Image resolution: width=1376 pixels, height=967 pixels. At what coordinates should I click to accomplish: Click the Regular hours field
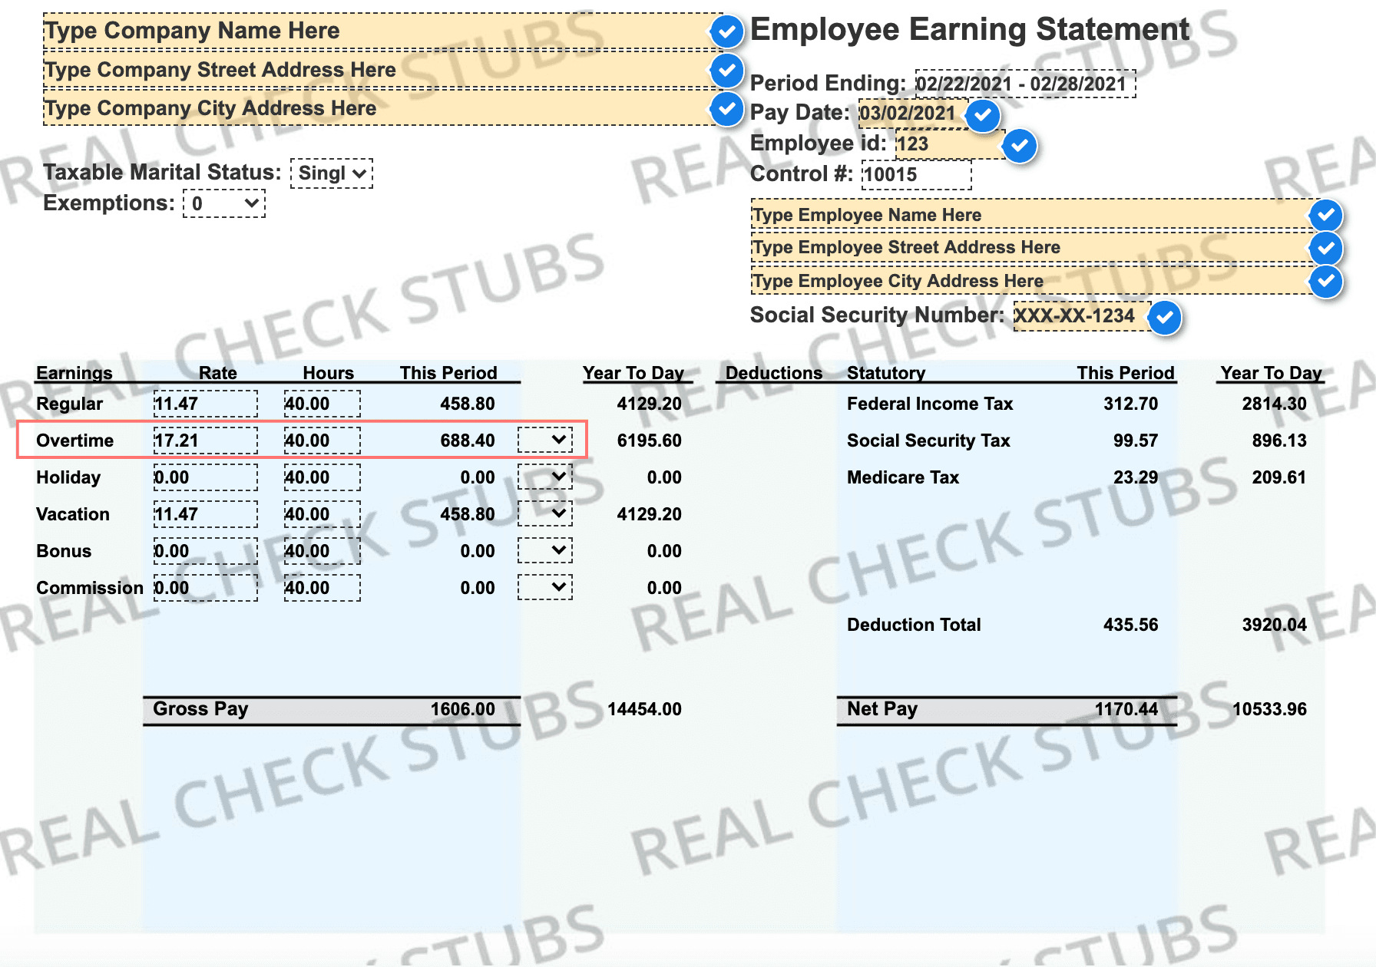point(322,404)
